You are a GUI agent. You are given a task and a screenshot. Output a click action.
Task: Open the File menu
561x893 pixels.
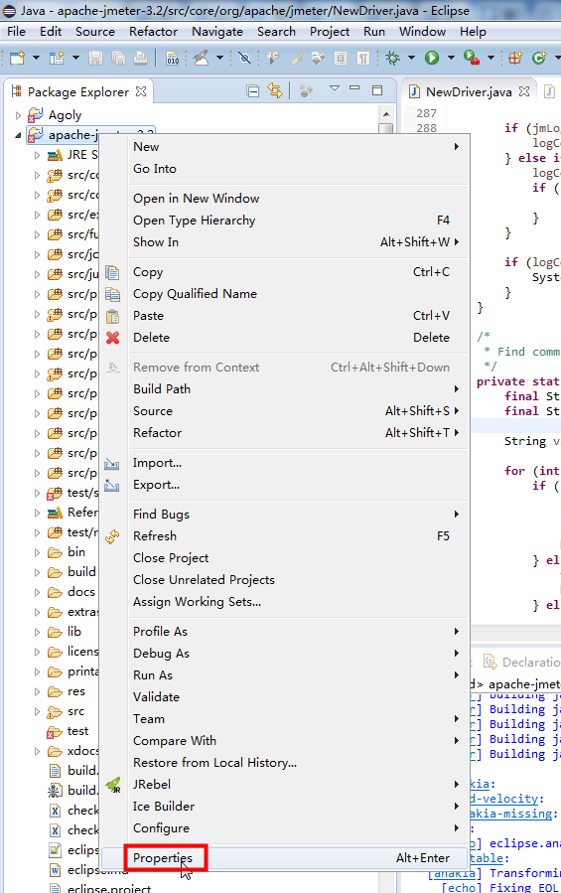tap(16, 32)
